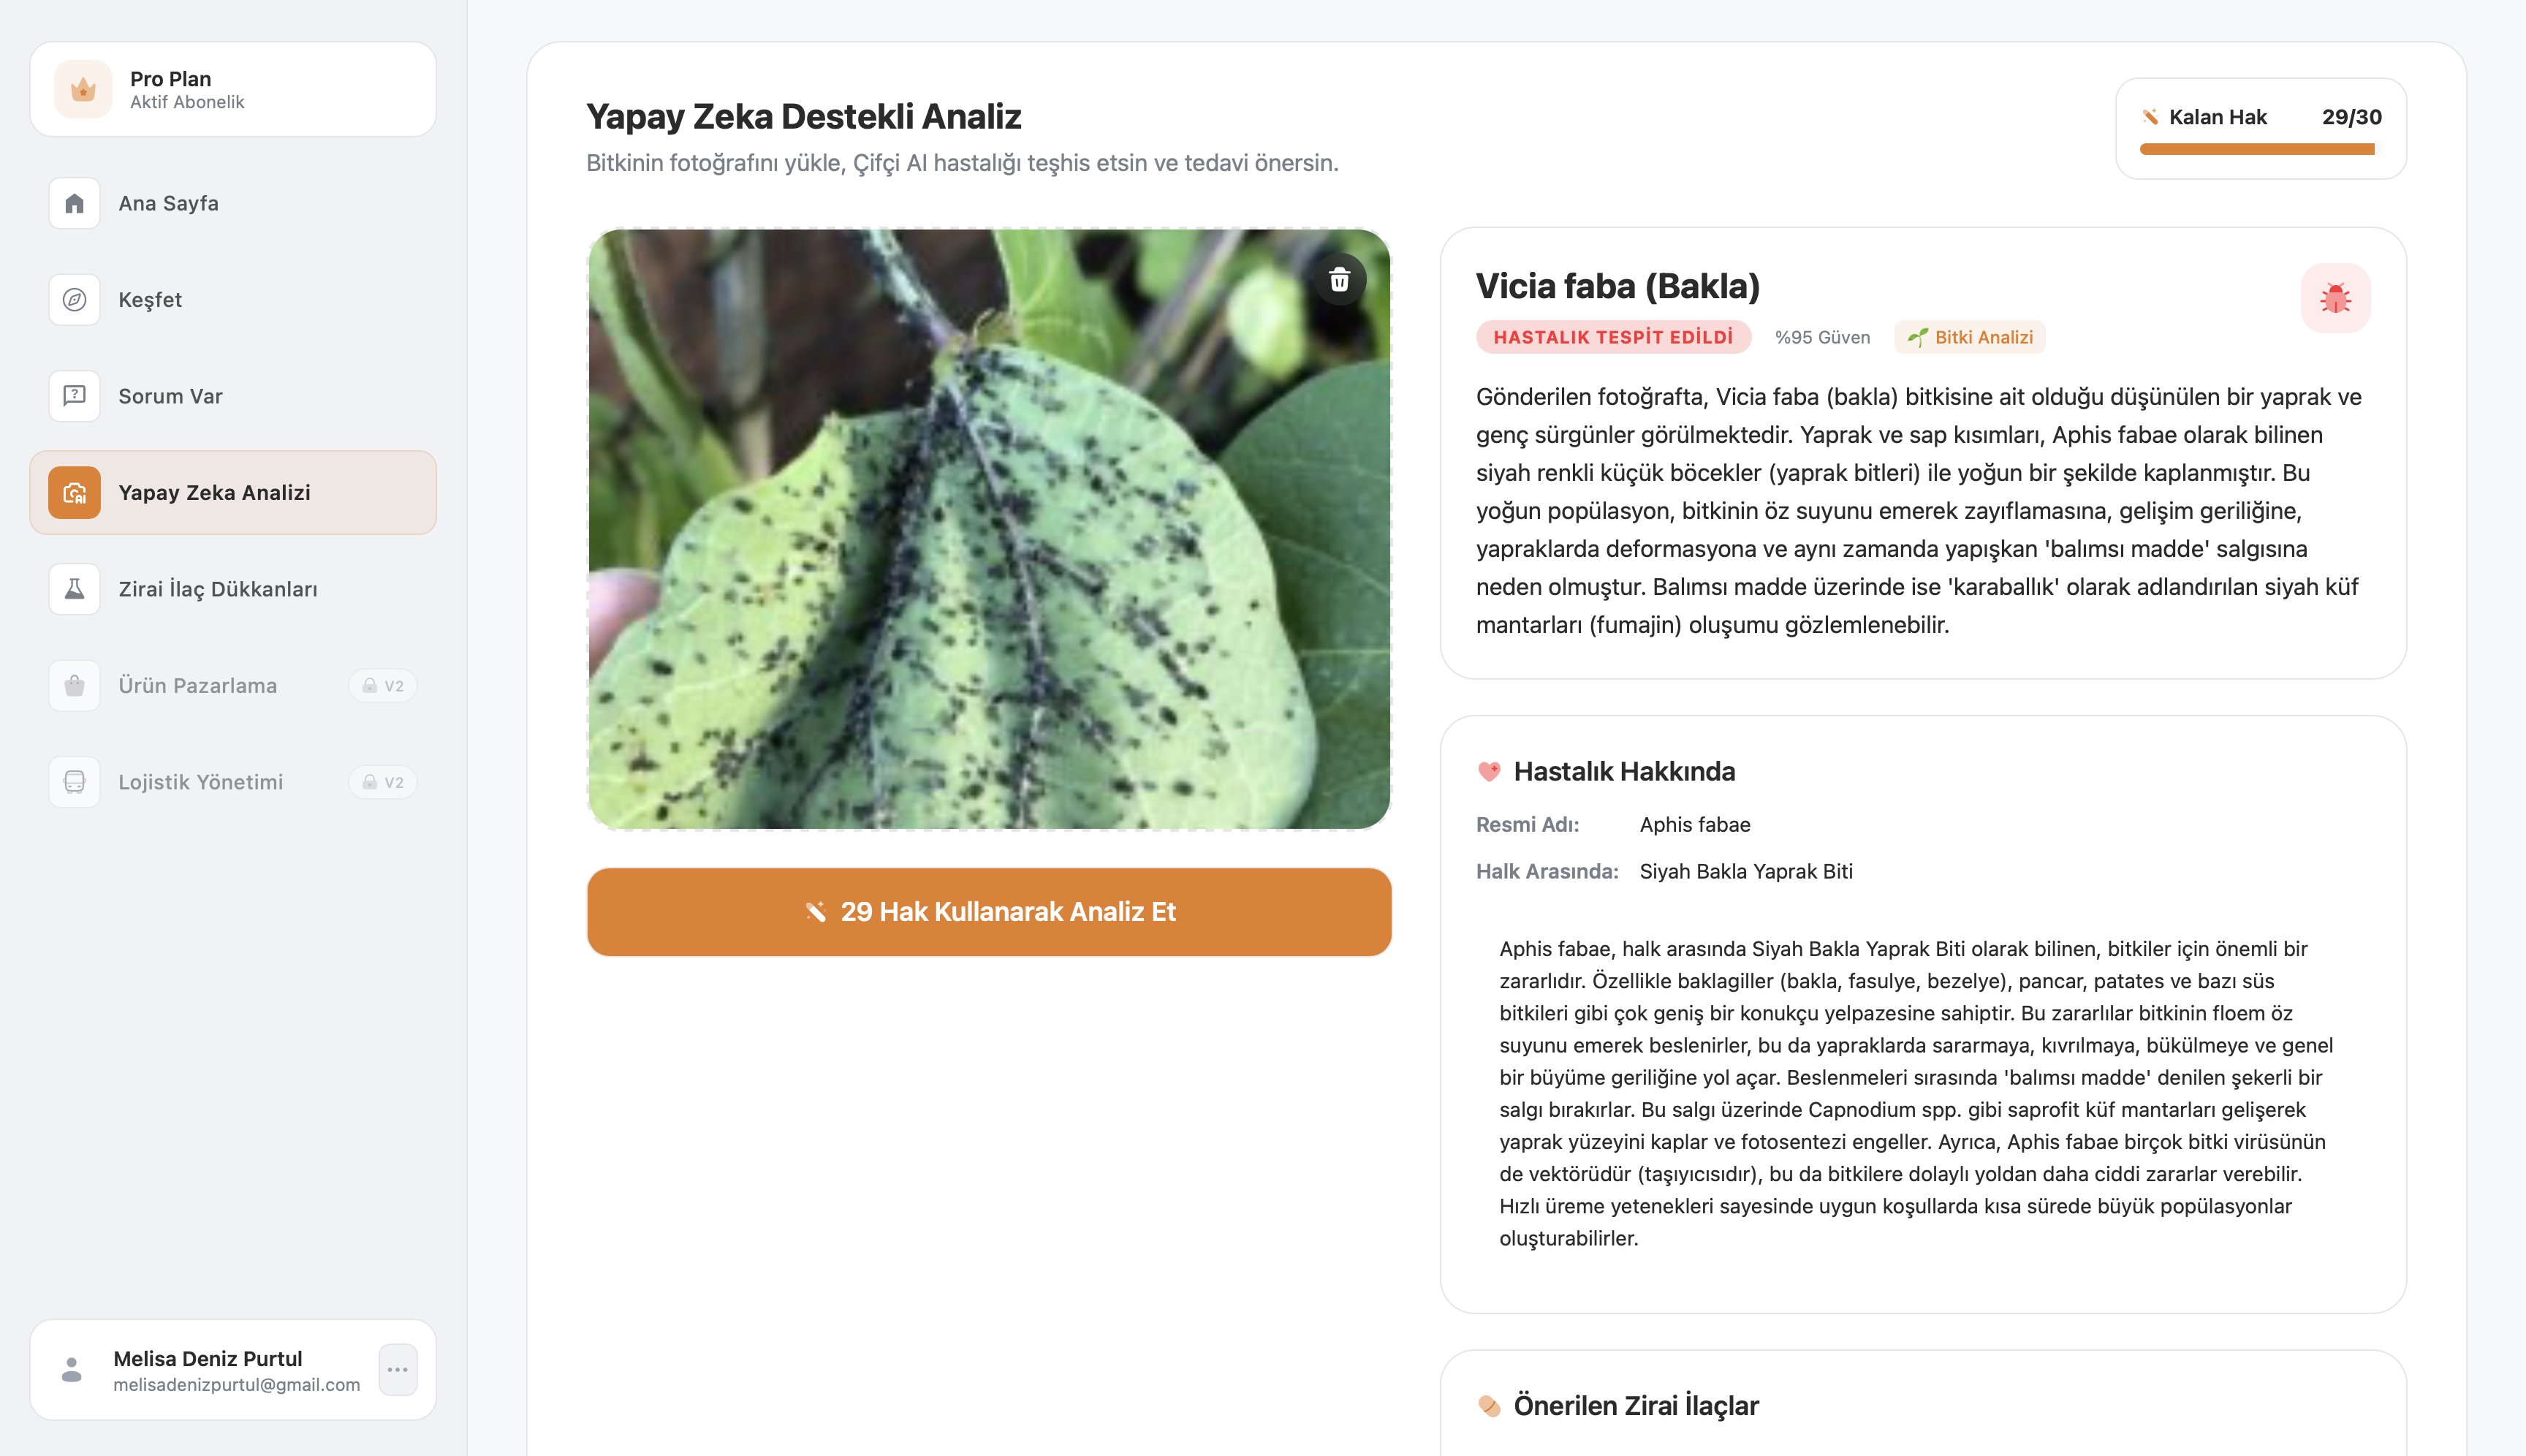Screen dimensions: 2526x1456
Task: Click the red bug icon
Action: pos(2335,298)
